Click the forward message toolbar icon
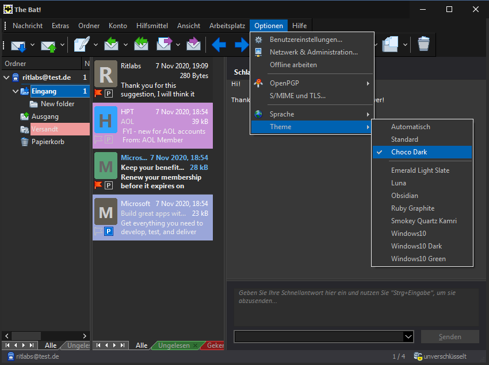 pyautogui.click(x=165, y=44)
